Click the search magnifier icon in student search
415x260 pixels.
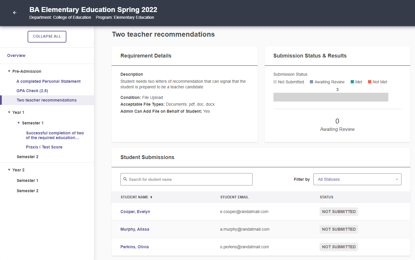[125, 179]
